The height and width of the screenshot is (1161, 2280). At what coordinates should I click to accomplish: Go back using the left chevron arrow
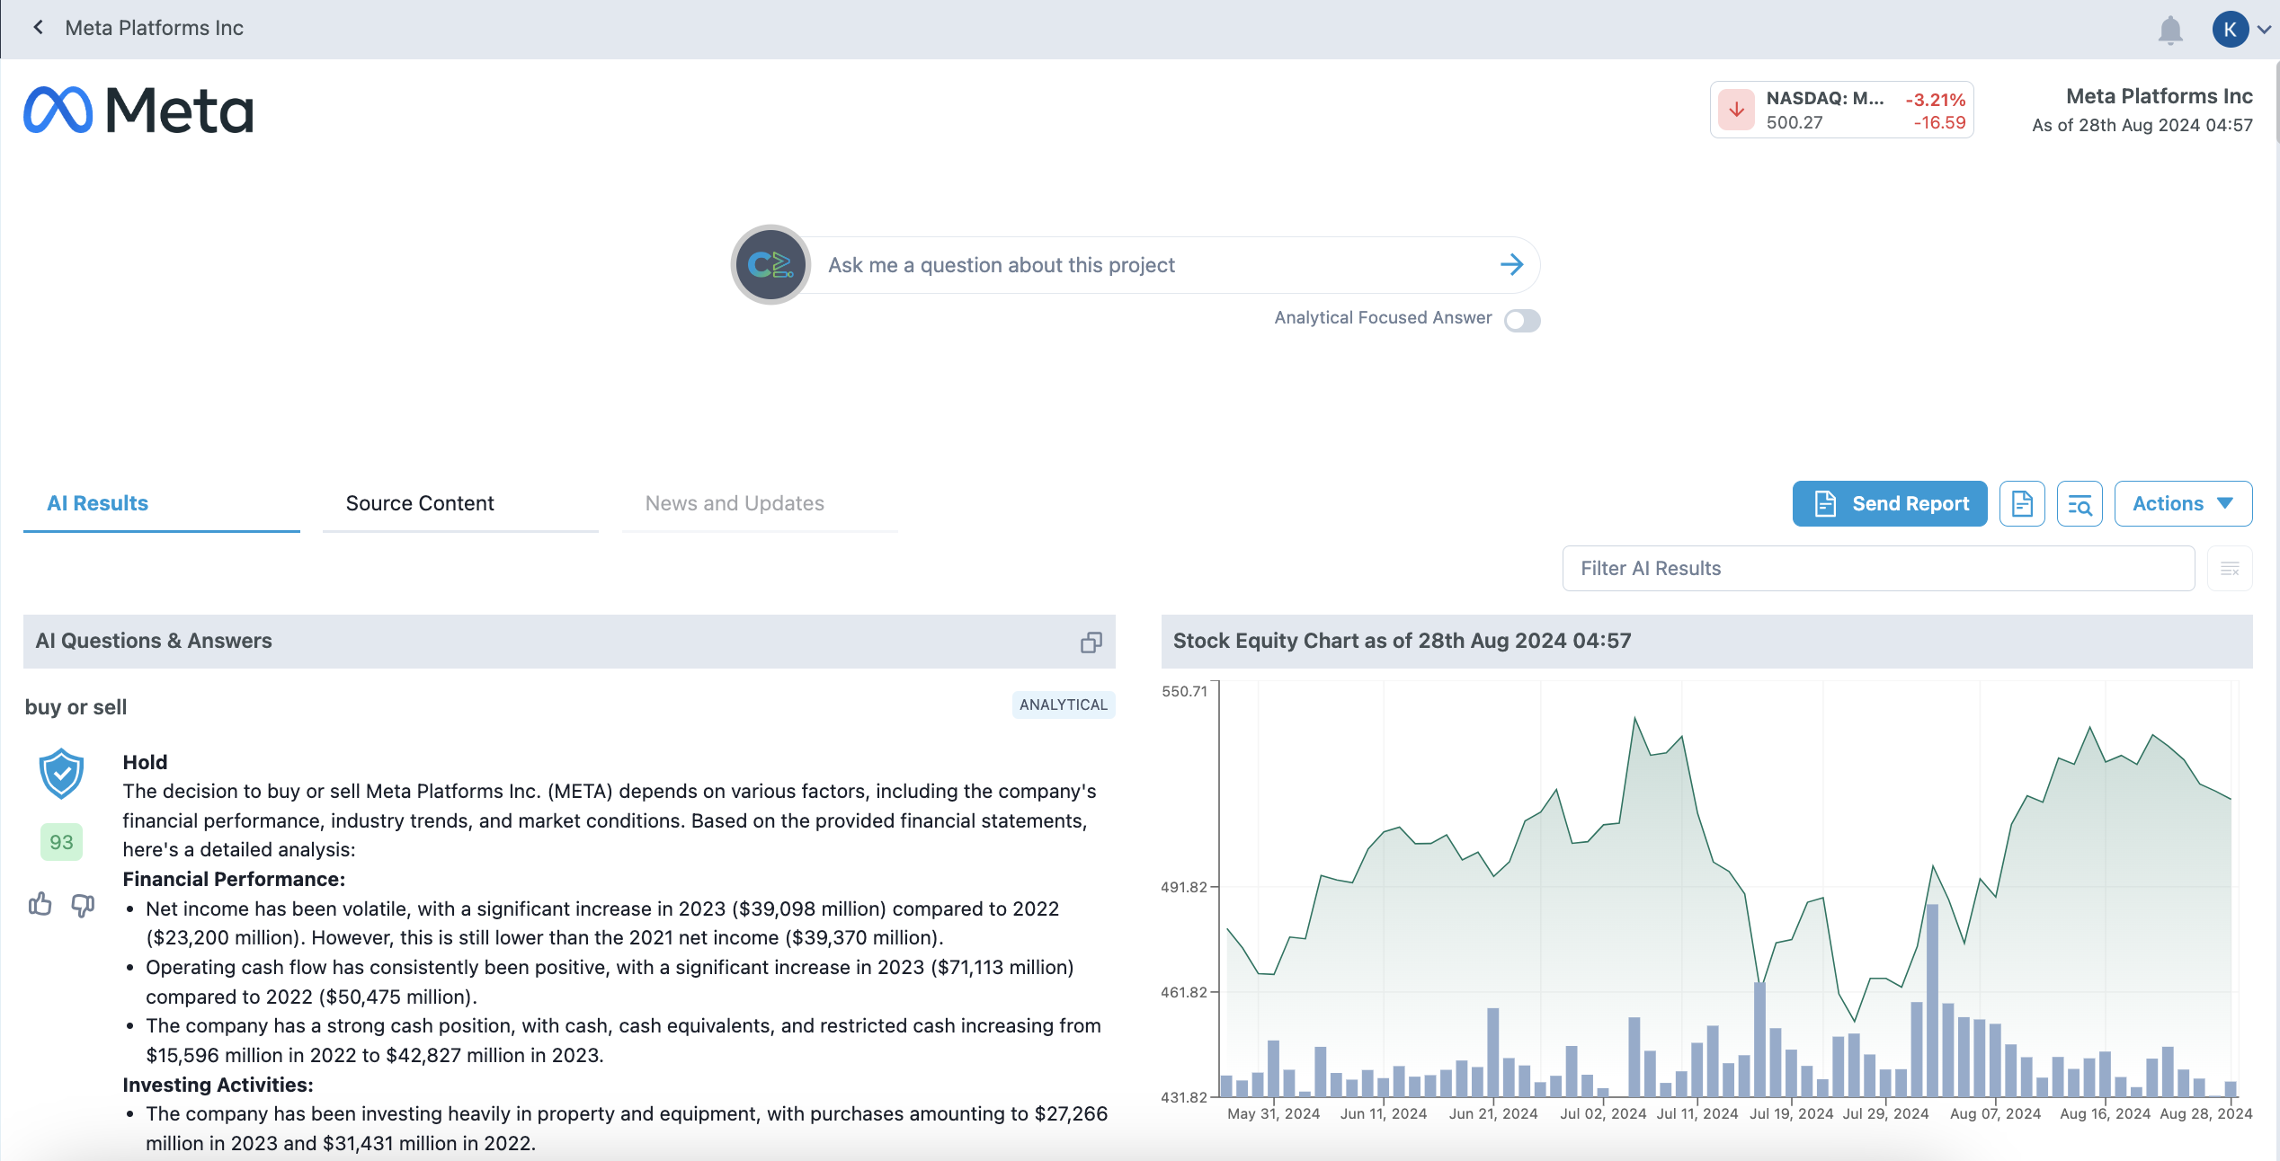pyautogui.click(x=38, y=28)
